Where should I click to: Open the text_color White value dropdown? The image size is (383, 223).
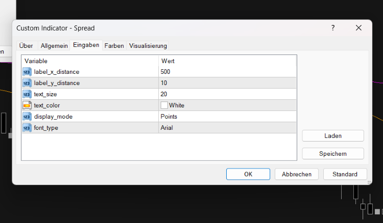point(227,105)
